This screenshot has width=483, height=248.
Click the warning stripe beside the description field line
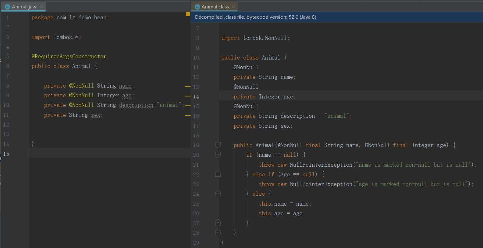pos(188,106)
